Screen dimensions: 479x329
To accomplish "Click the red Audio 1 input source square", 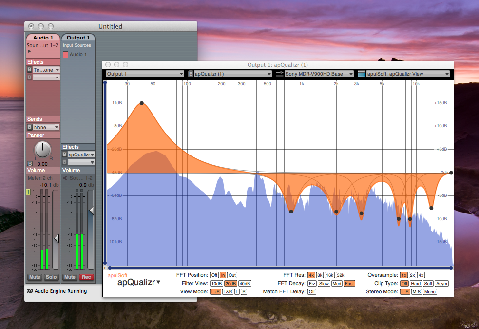I will (x=65, y=55).
